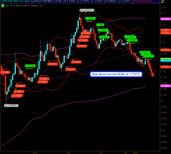Click the Mon label on the time axis

click(x=136, y=153)
